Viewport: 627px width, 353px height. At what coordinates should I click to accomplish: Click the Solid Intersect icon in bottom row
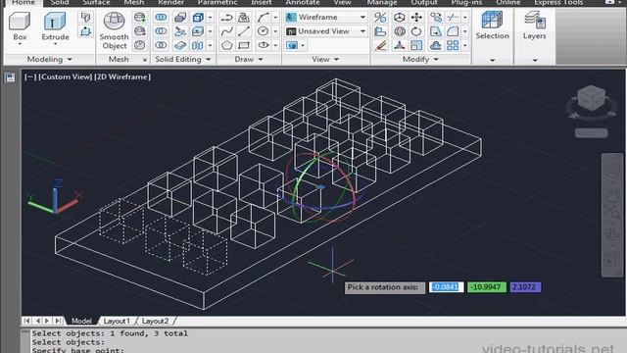pyautogui.click(x=161, y=45)
